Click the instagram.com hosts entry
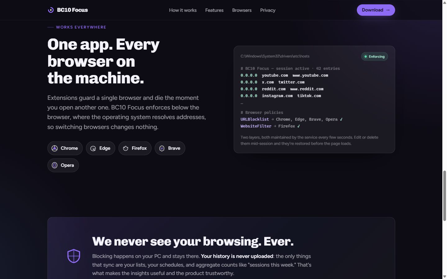The image size is (447, 279). point(277,96)
